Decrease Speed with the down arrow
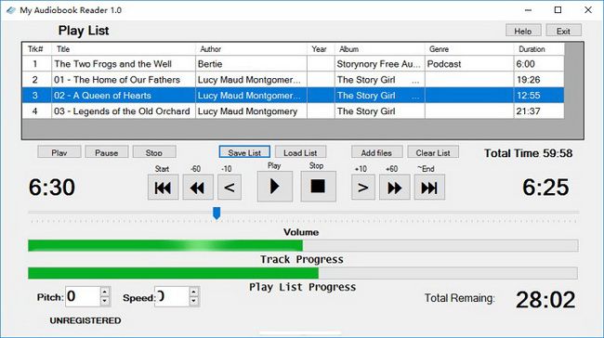The image size is (604, 338). click(x=194, y=301)
